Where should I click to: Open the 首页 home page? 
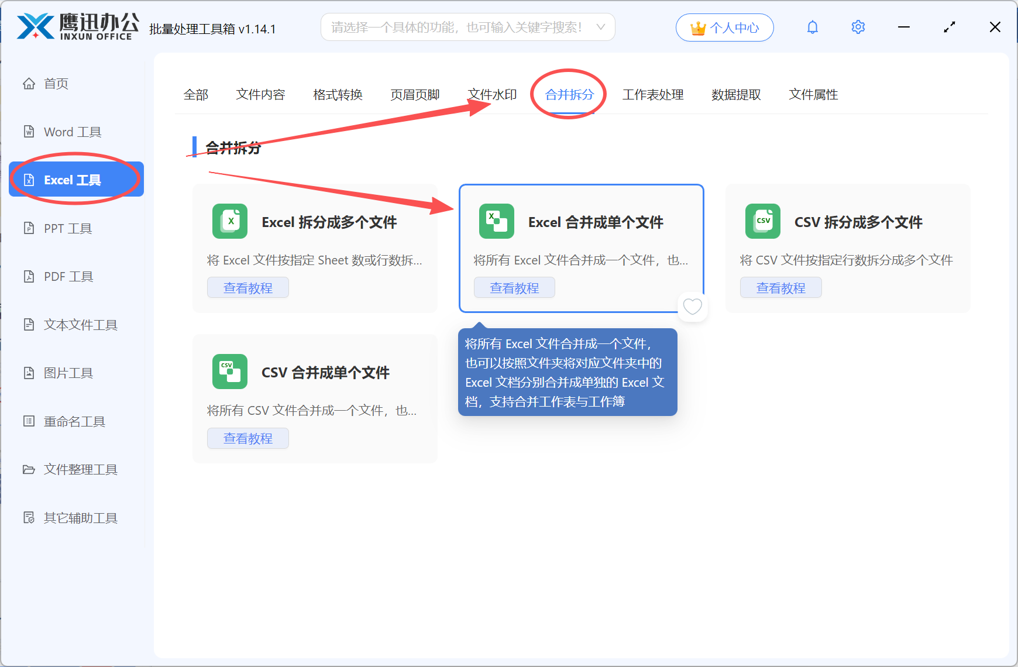(56, 83)
